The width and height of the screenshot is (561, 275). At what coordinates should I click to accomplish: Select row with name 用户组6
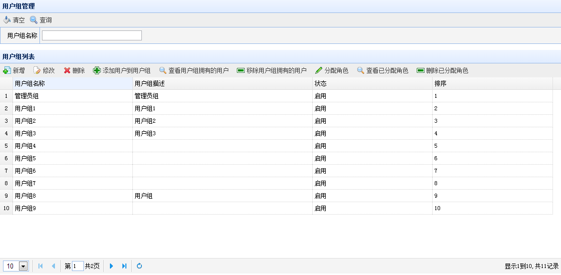(276, 171)
